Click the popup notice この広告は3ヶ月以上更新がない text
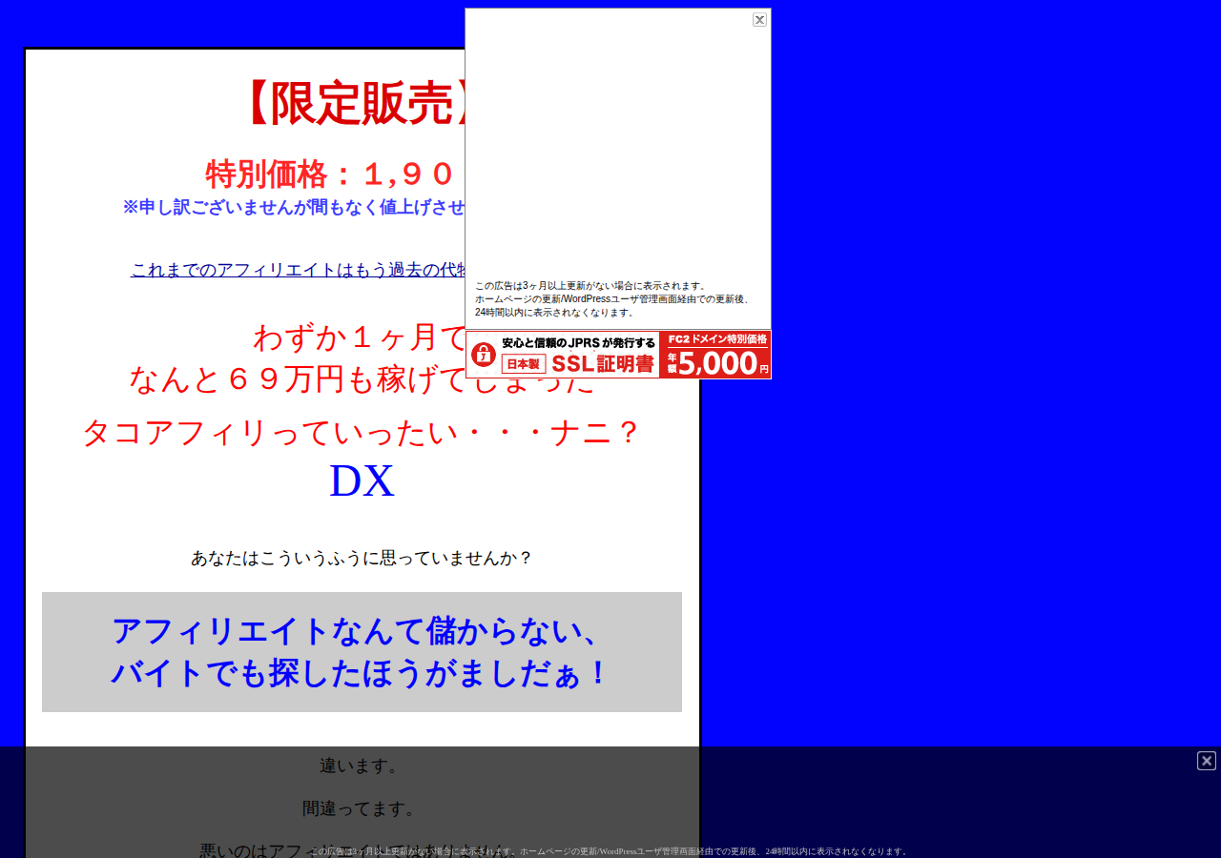This screenshot has width=1221, height=858. click(591, 285)
